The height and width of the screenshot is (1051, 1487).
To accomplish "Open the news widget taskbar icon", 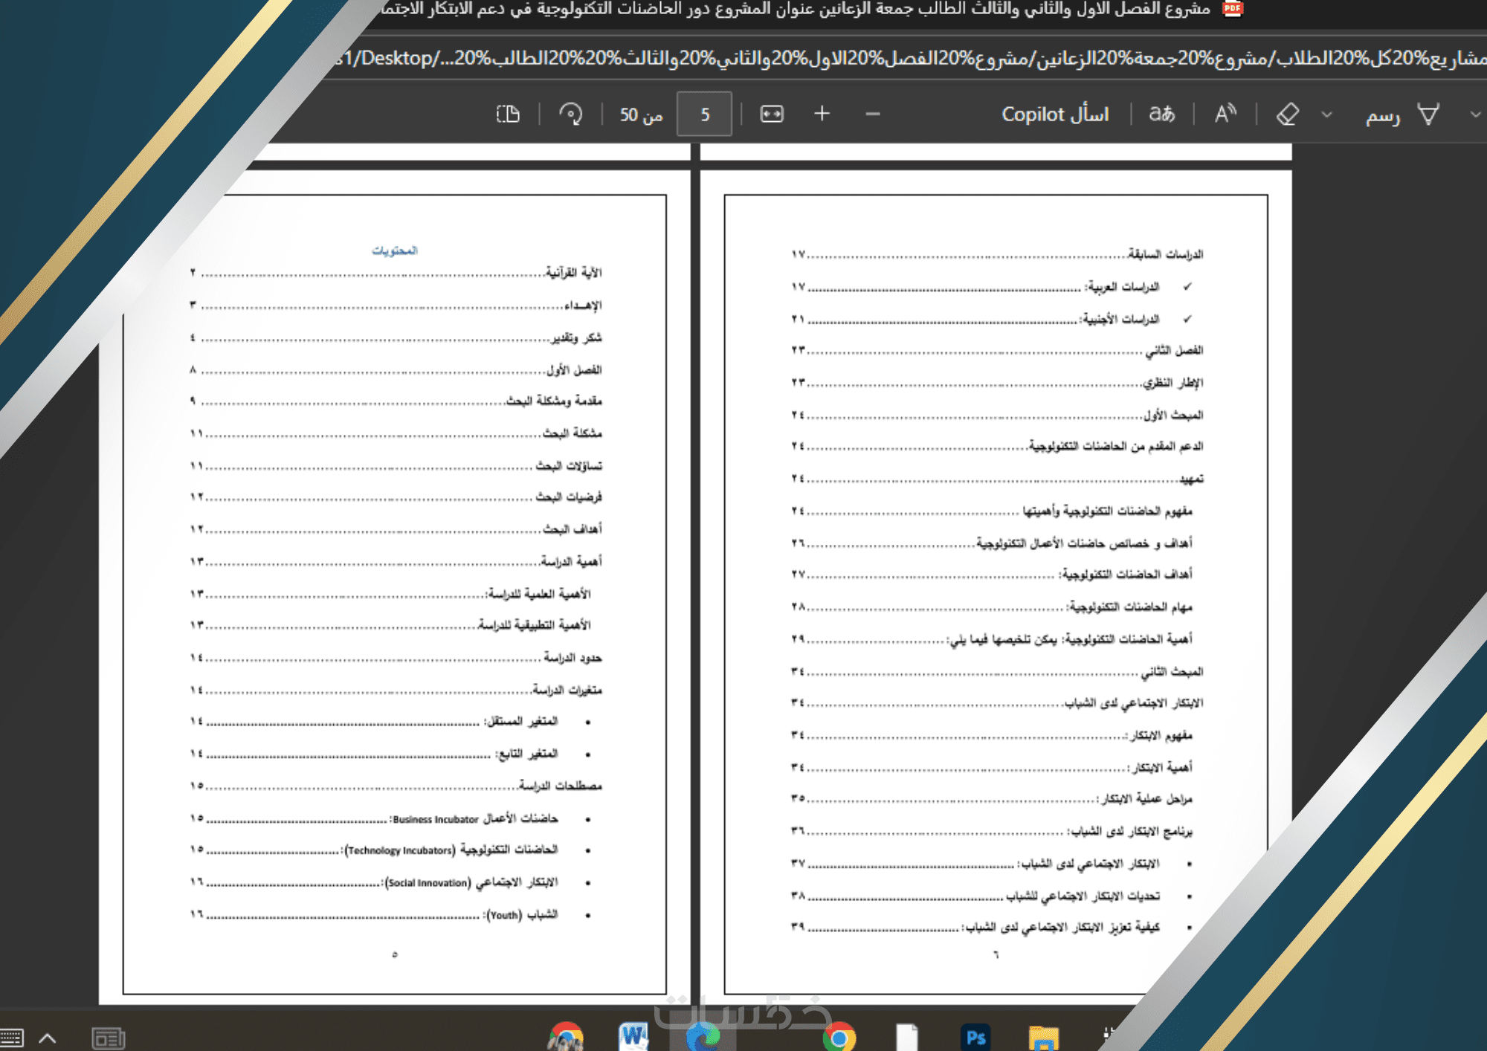I will coord(109,1038).
